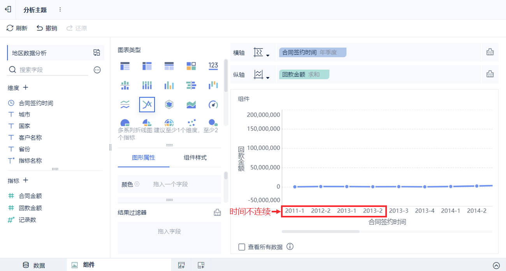Switch to the 数据 bottom tab
The image size is (506, 271).
pyautogui.click(x=33, y=266)
